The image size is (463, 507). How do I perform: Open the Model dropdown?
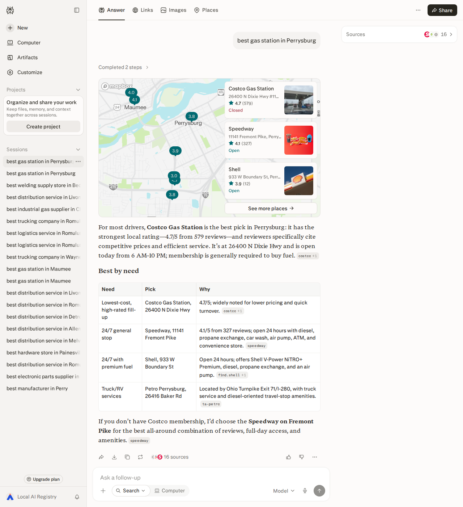pos(284,491)
